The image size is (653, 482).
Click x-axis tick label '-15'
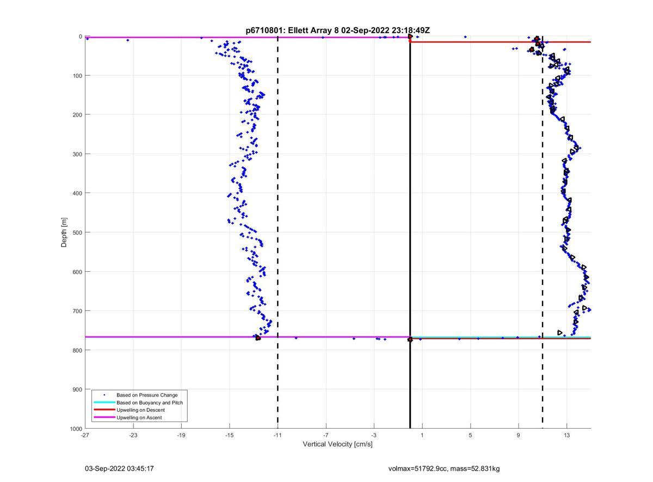[x=230, y=435]
